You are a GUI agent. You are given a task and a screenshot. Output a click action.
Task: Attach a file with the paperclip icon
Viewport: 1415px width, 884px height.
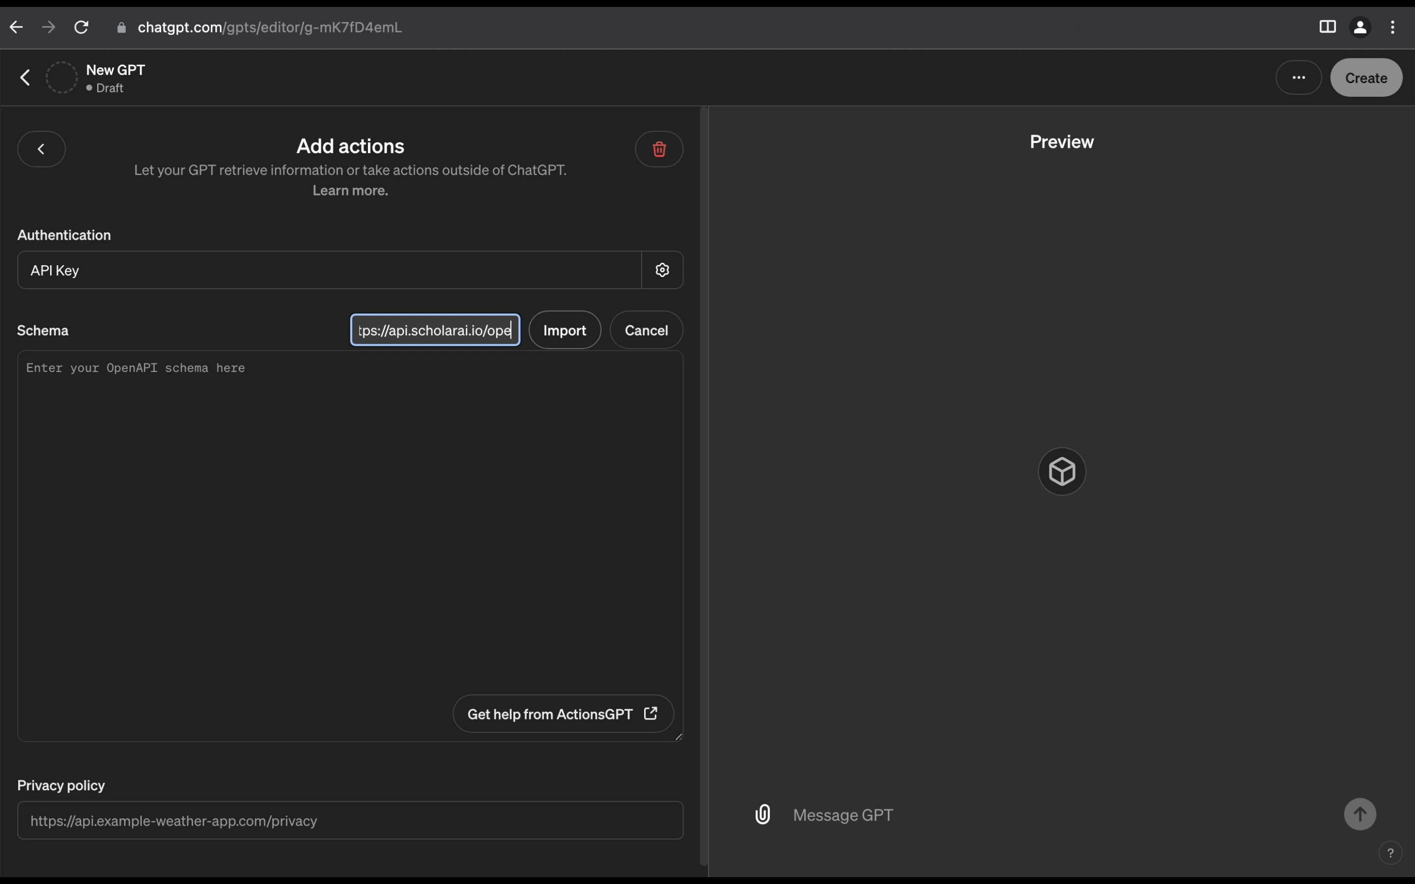[763, 814]
